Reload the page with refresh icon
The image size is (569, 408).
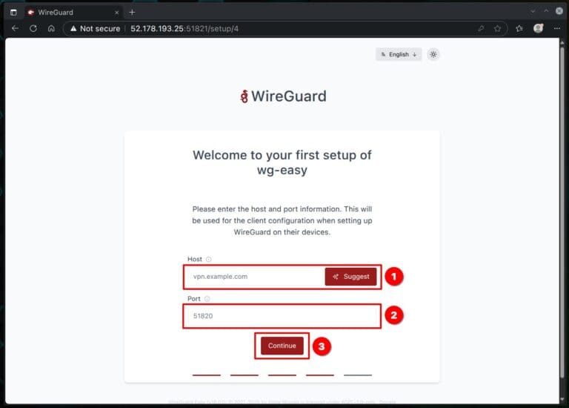pyautogui.click(x=33, y=28)
